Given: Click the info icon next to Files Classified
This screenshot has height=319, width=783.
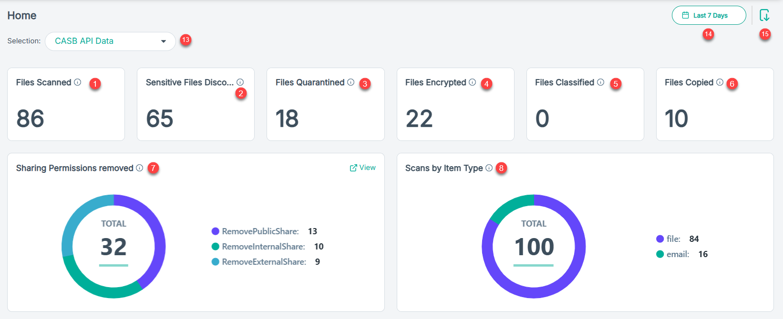Looking at the screenshot, I should coord(600,82).
